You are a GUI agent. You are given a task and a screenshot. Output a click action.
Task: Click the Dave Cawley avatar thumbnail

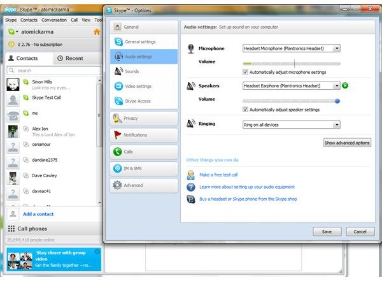pyautogui.click(x=13, y=178)
